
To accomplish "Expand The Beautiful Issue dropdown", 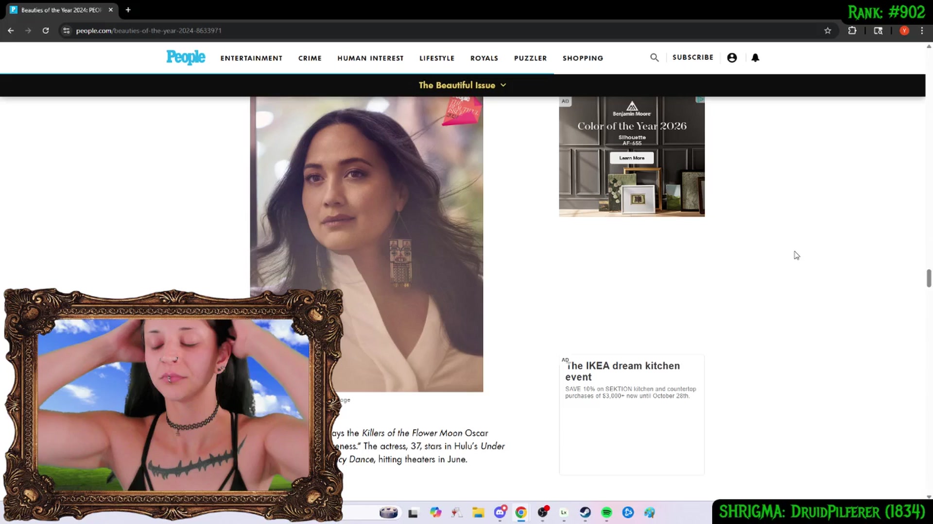I will [x=462, y=85].
